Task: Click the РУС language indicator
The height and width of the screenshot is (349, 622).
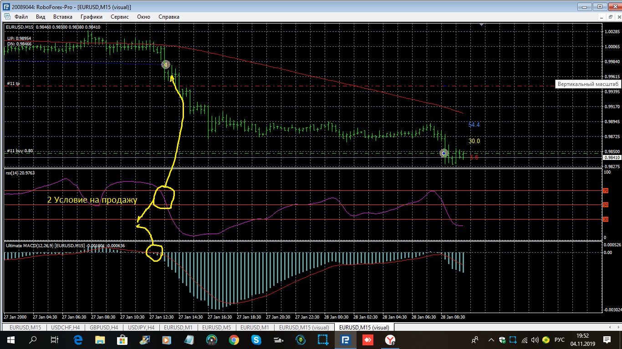Action: click(x=560, y=339)
